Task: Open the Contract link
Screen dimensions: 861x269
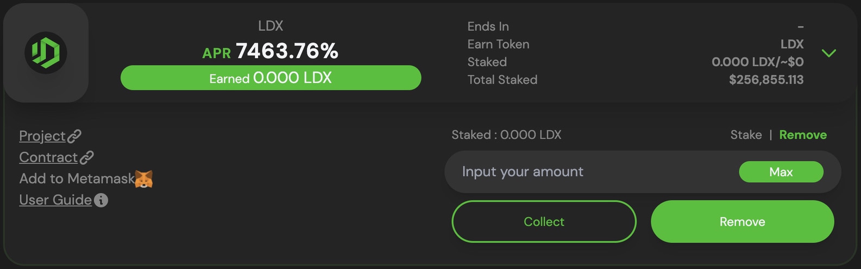Action: tap(48, 157)
